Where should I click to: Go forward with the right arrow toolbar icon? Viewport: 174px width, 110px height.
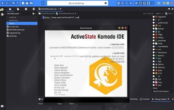click(x=7, y=3)
